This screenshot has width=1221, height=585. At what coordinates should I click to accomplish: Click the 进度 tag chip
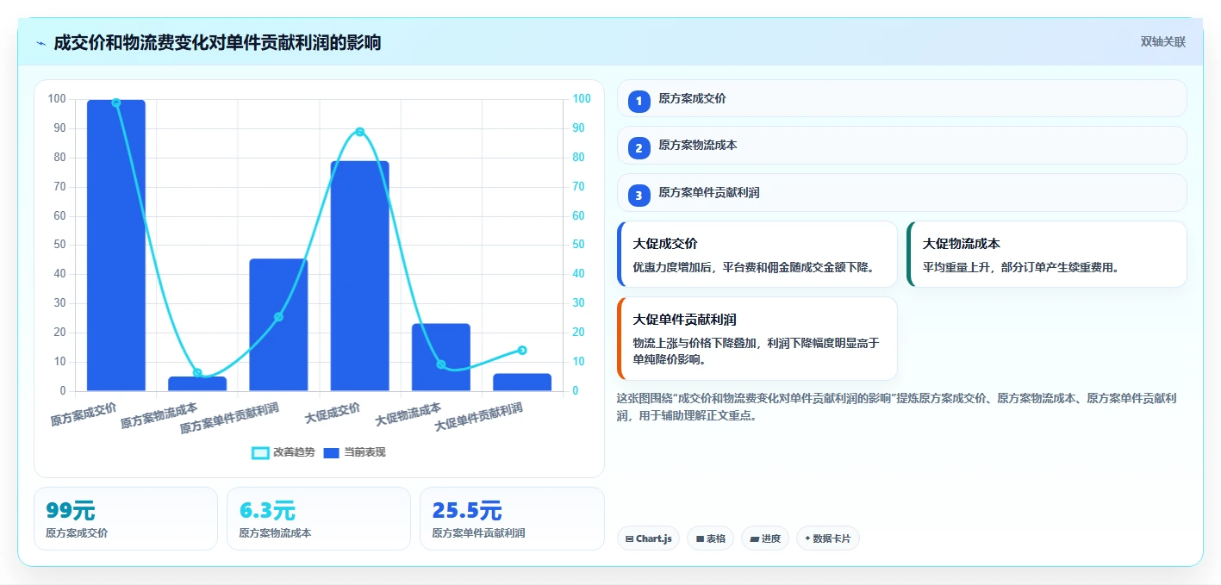(765, 538)
